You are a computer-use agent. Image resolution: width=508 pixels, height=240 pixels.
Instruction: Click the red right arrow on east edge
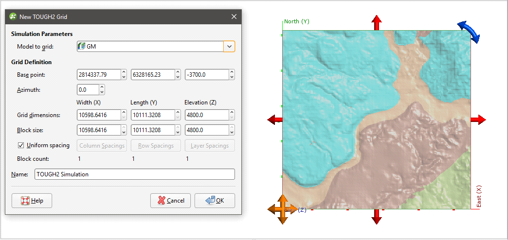pos(478,120)
